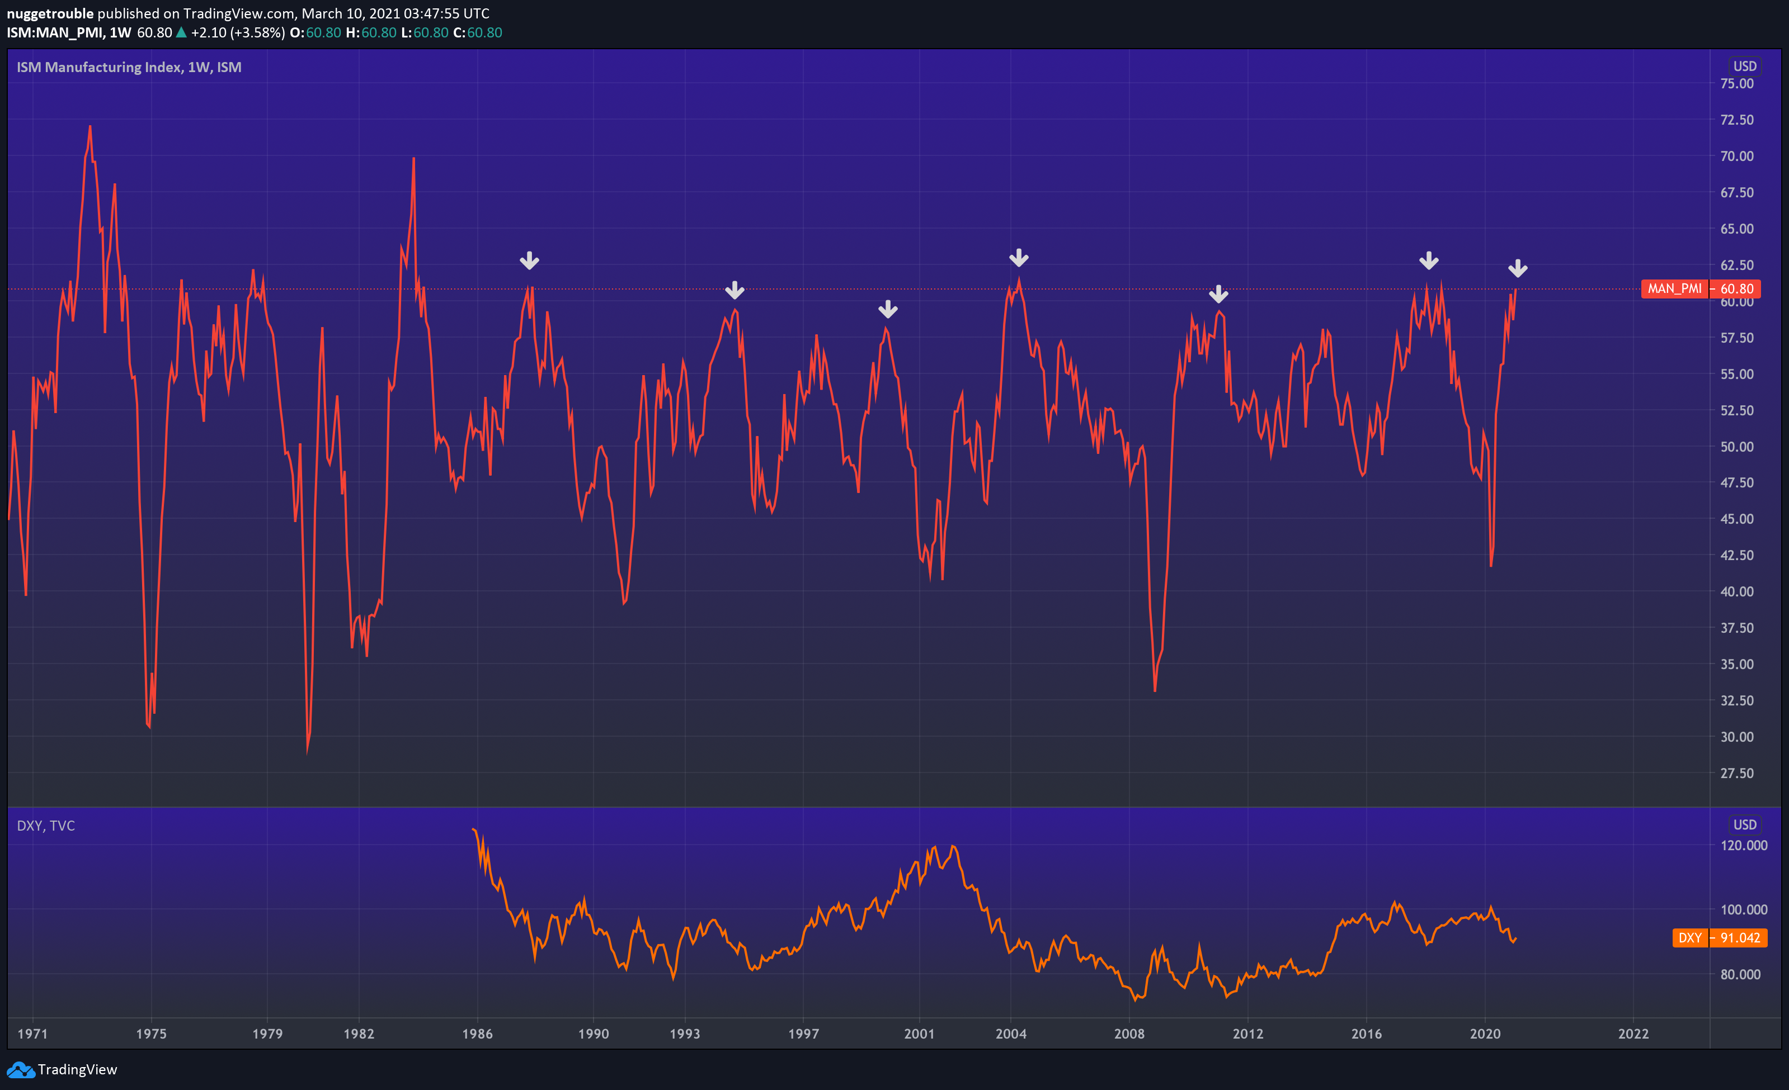Click the 57.50 price scale value
1789x1090 pixels.
[x=1737, y=338]
